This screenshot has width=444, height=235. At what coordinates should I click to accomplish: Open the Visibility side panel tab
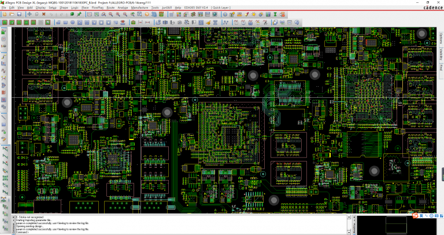[x=441, y=53]
